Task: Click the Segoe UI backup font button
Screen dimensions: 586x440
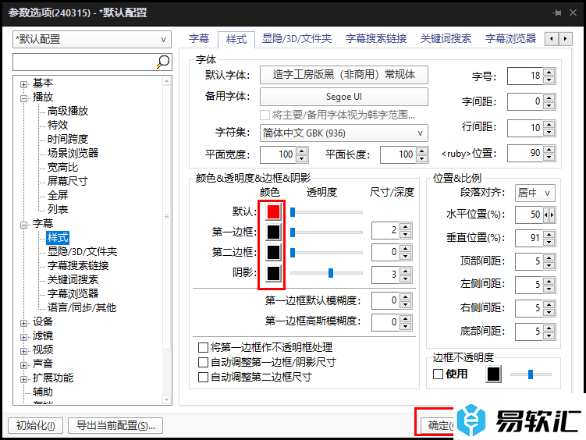Action: pos(344,97)
